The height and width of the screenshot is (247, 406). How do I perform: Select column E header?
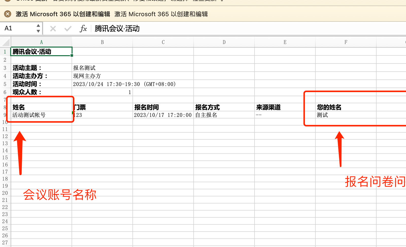[x=285, y=42]
